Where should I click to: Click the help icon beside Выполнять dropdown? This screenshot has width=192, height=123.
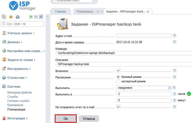coord(174,88)
